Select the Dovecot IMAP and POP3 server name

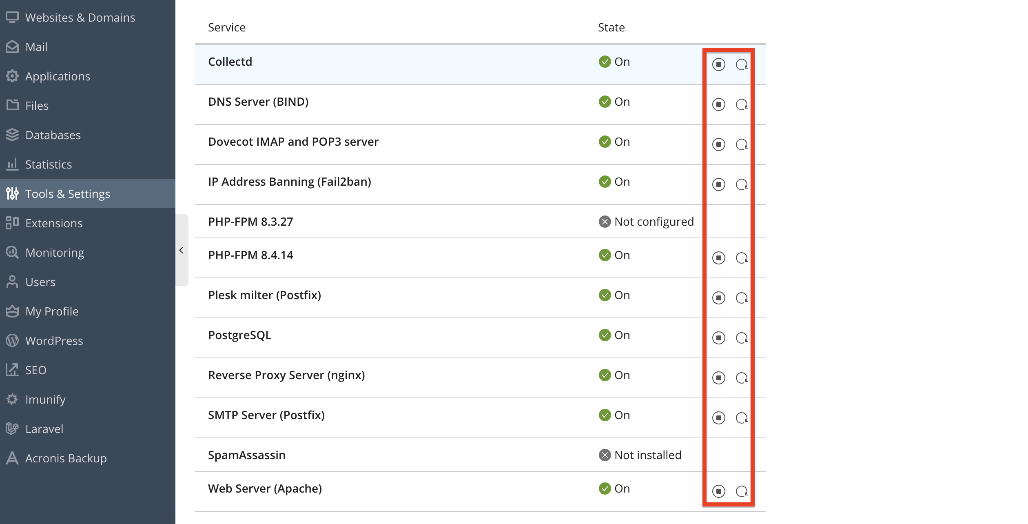click(x=293, y=142)
